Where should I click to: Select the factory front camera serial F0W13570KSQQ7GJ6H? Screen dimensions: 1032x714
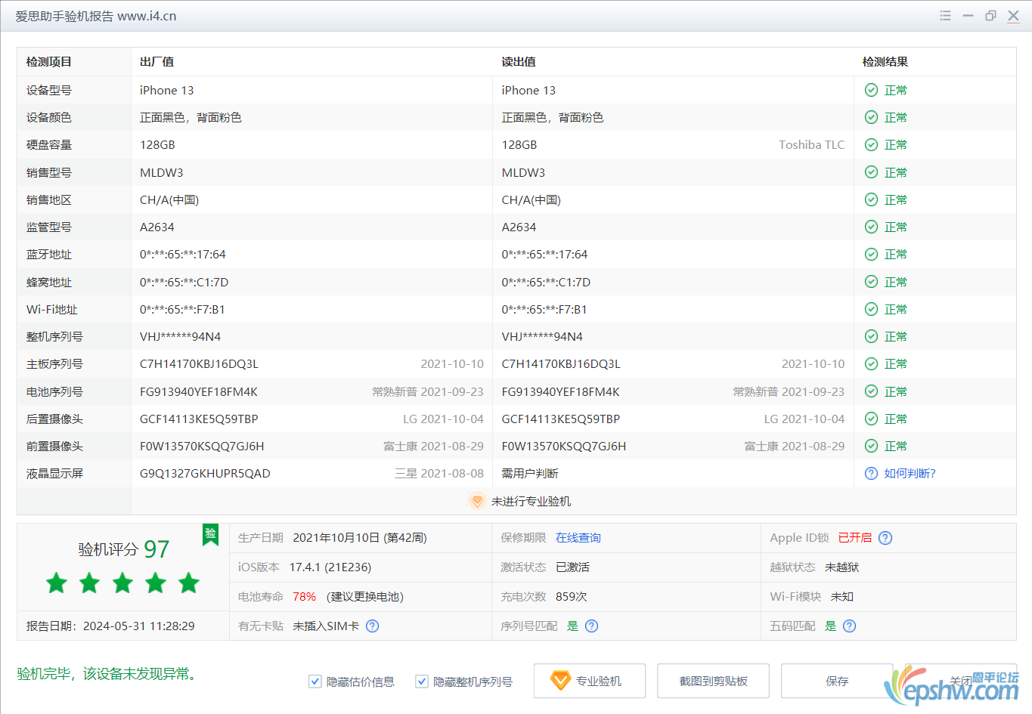click(x=202, y=446)
